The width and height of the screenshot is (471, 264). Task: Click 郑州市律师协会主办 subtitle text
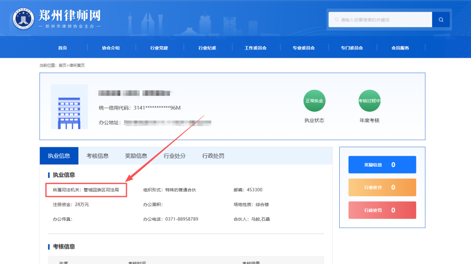[x=70, y=27]
